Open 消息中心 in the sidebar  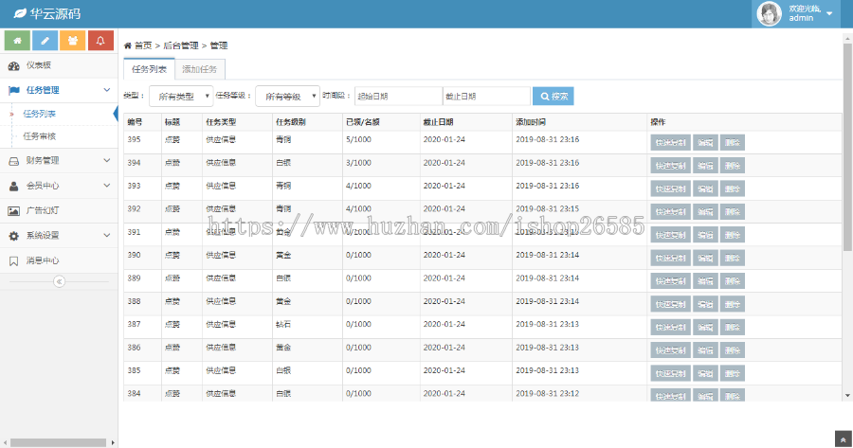[43, 260]
